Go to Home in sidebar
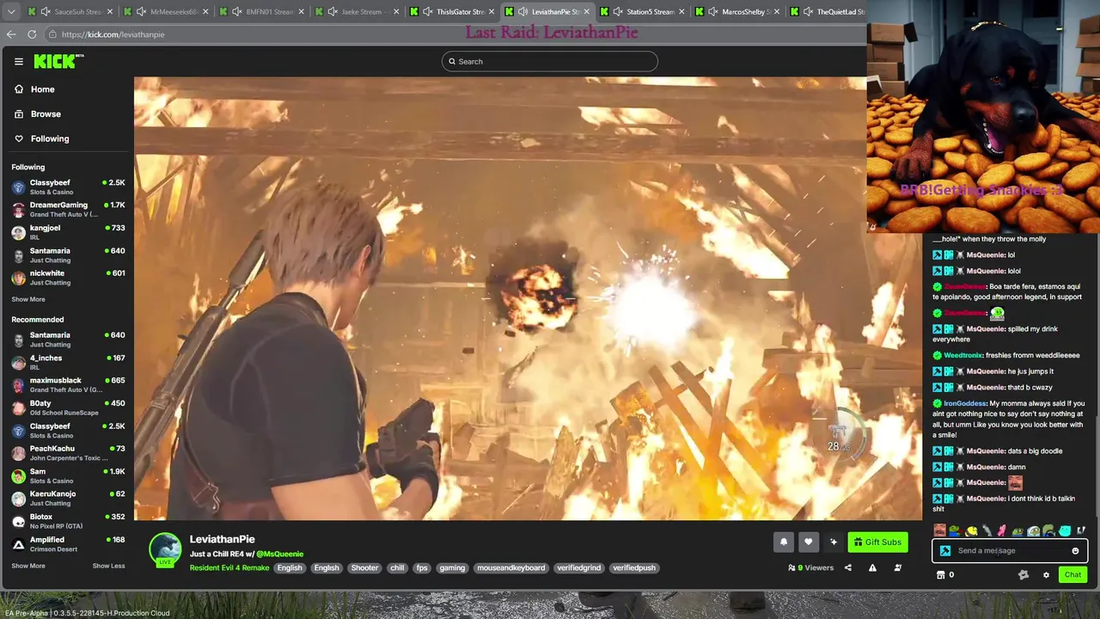This screenshot has height=619, width=1100. click(34, 89)
